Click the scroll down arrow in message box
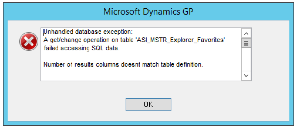 [x=247, y=76]
